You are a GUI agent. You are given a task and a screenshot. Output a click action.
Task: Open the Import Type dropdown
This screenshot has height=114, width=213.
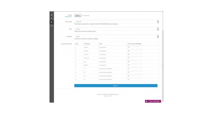[117, 22]
